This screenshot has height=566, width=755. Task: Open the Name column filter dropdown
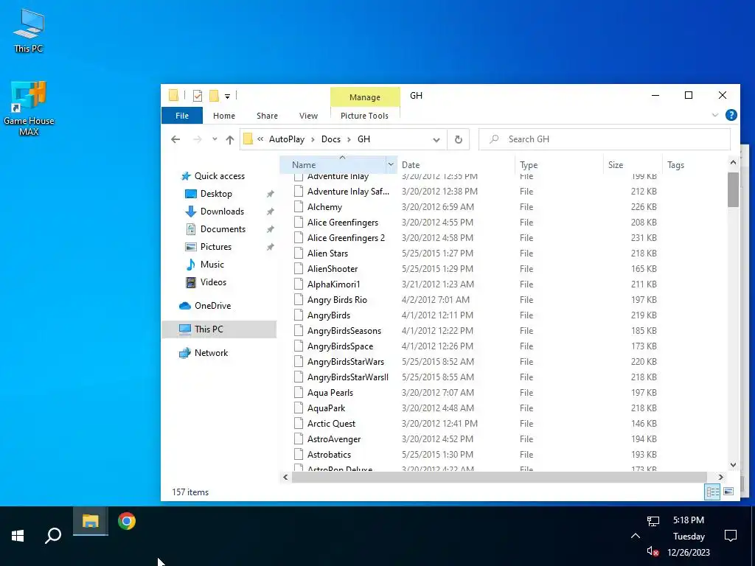(x=391, y=164)
